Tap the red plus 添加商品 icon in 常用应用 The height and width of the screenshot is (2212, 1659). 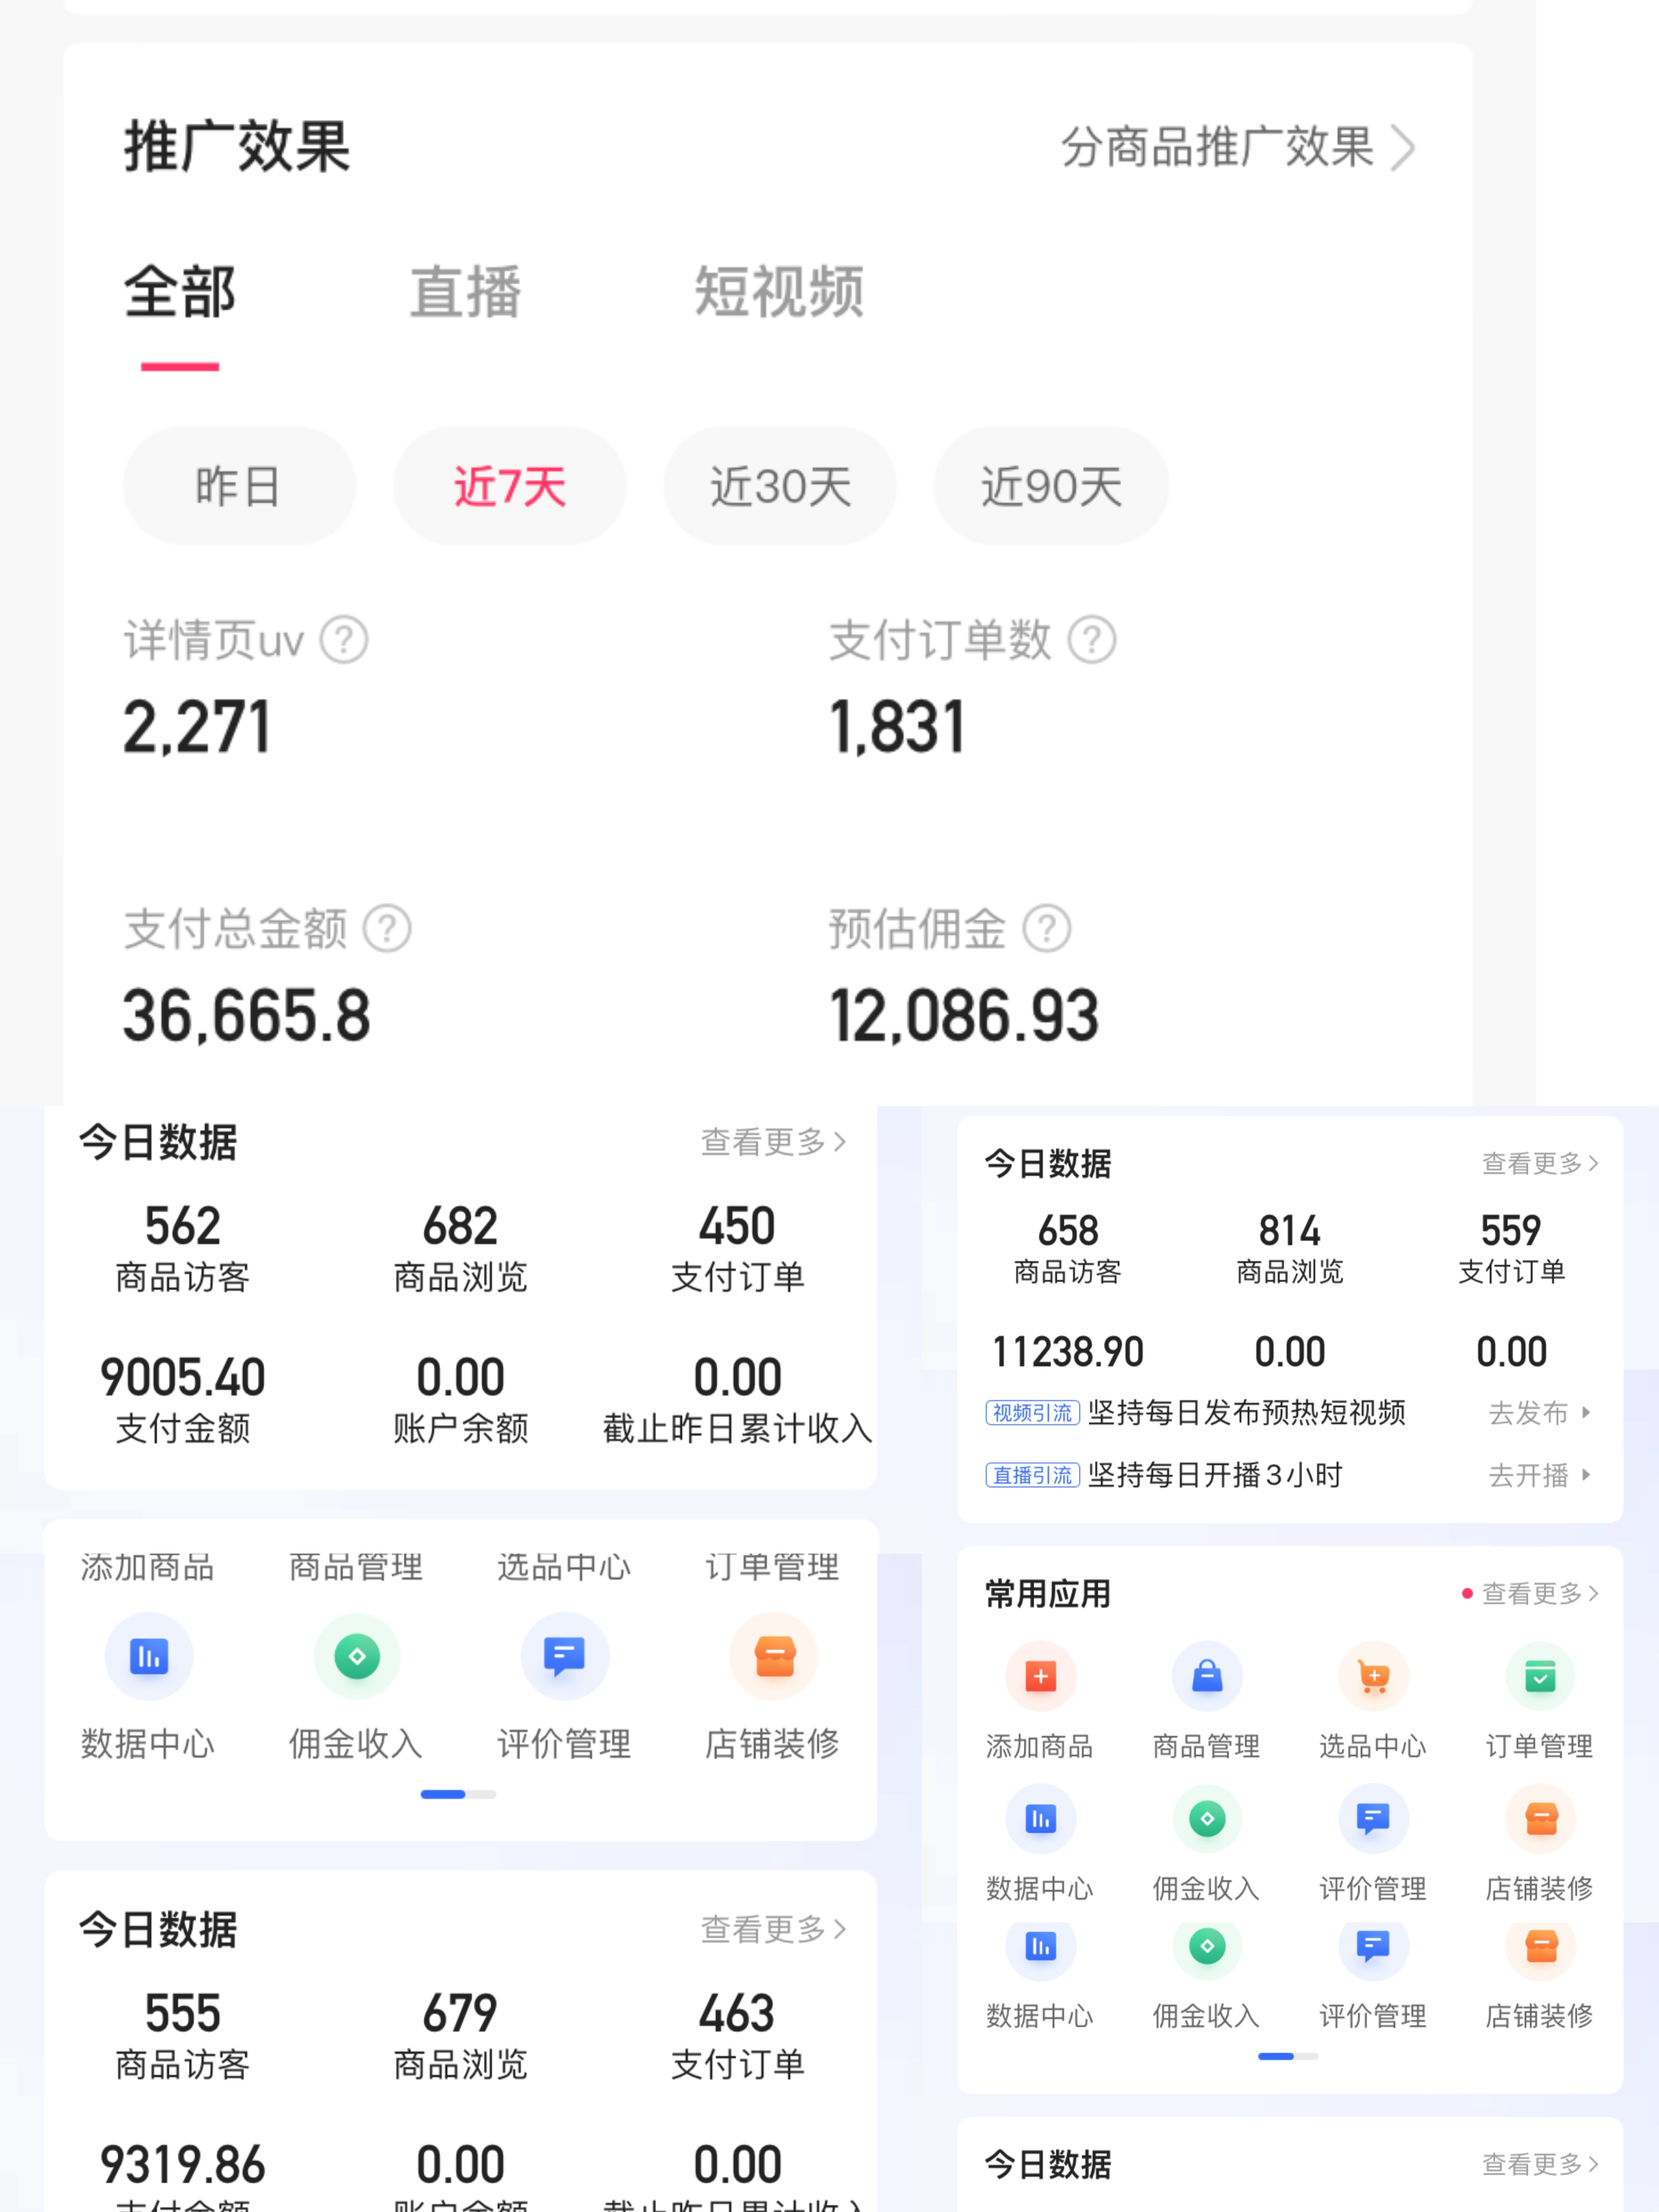coord(1040,1676)
